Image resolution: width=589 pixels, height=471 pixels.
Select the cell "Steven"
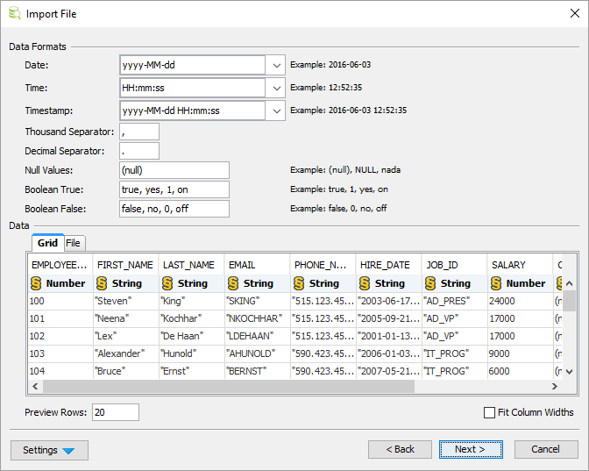point(126,301)
